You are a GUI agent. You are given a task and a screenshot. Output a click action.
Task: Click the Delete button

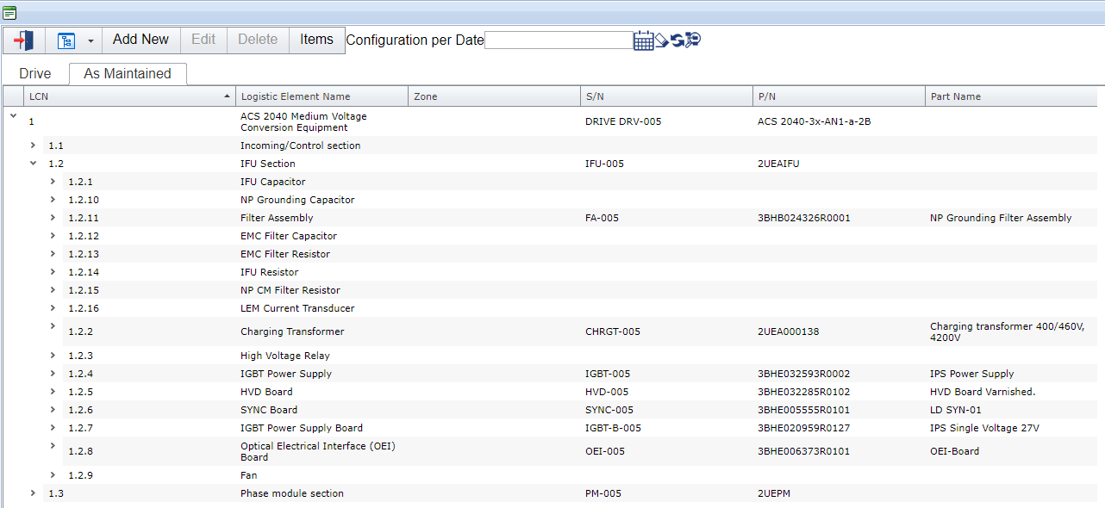(x=258, y=40)
